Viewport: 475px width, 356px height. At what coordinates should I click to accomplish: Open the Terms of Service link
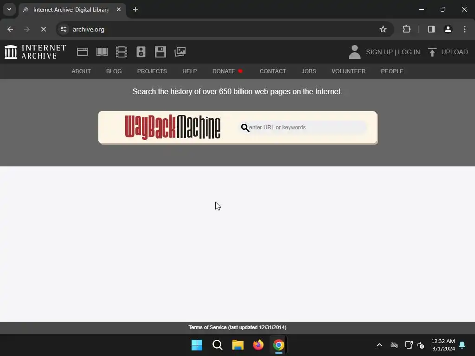click(237, 328)
